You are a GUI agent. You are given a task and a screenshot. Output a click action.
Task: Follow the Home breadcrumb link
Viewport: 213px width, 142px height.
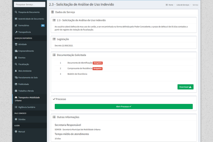(x=170, y=5)
